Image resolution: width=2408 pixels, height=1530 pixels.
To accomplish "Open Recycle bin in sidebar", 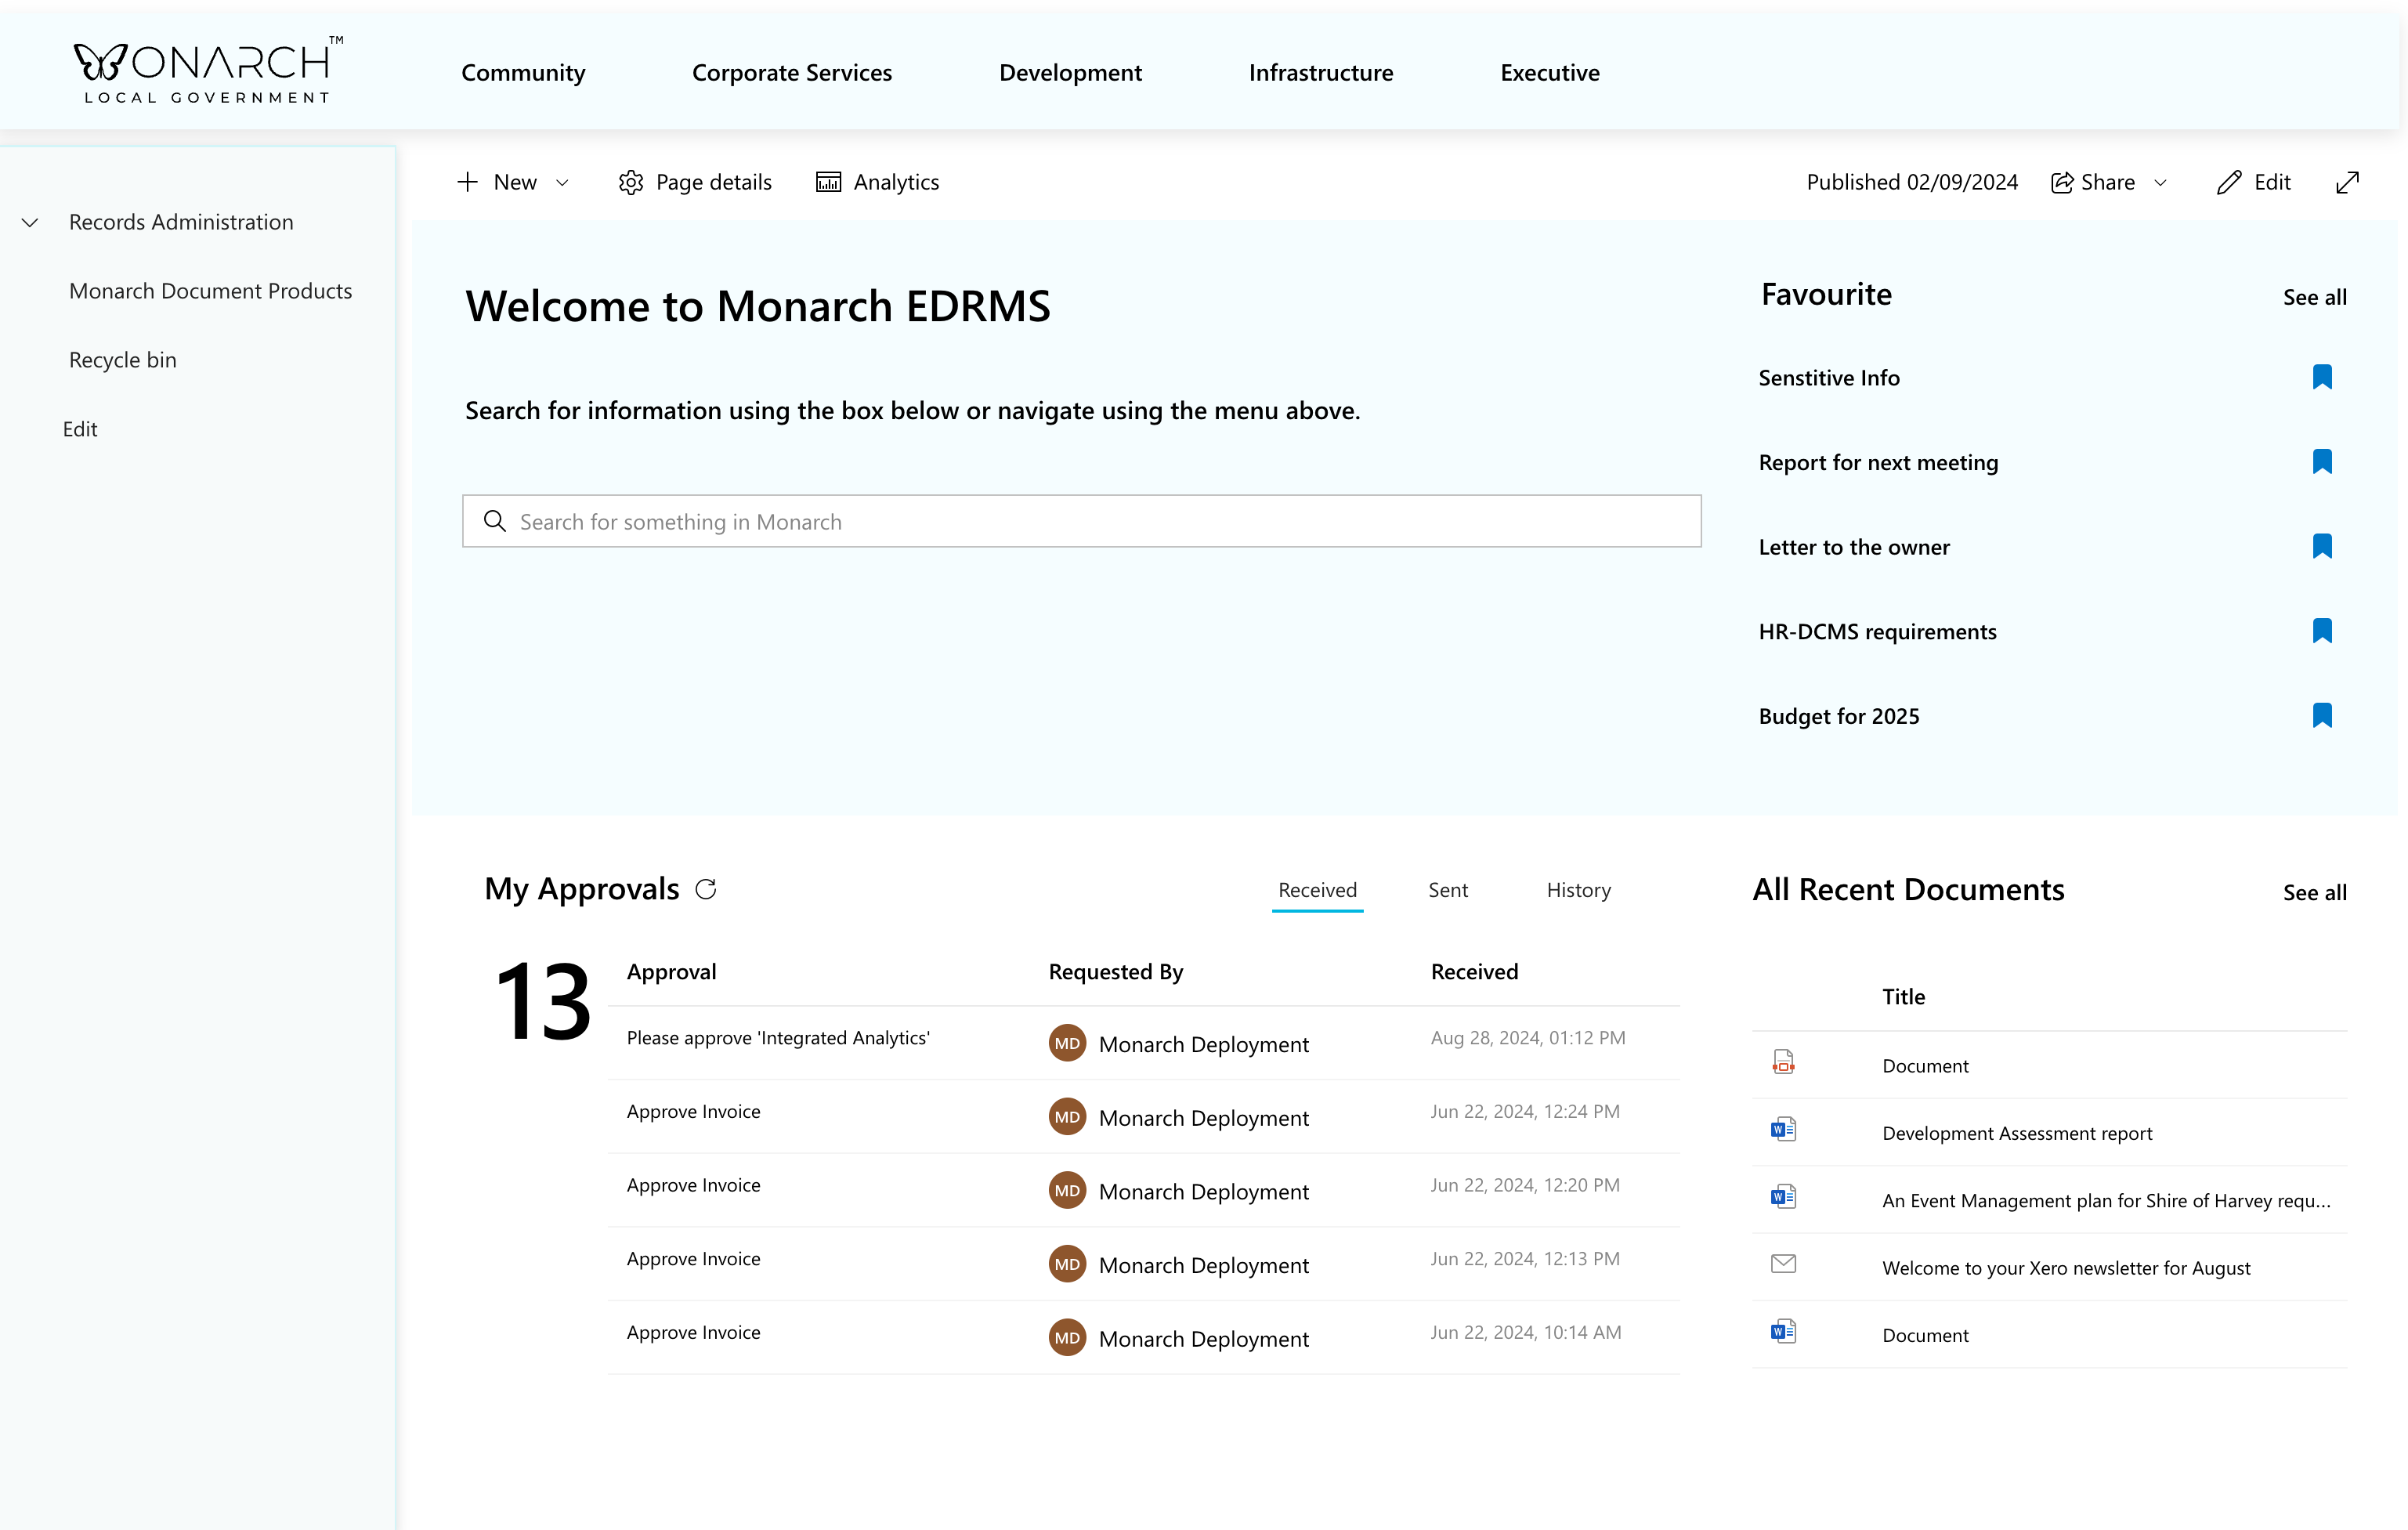I will point(122,360).
